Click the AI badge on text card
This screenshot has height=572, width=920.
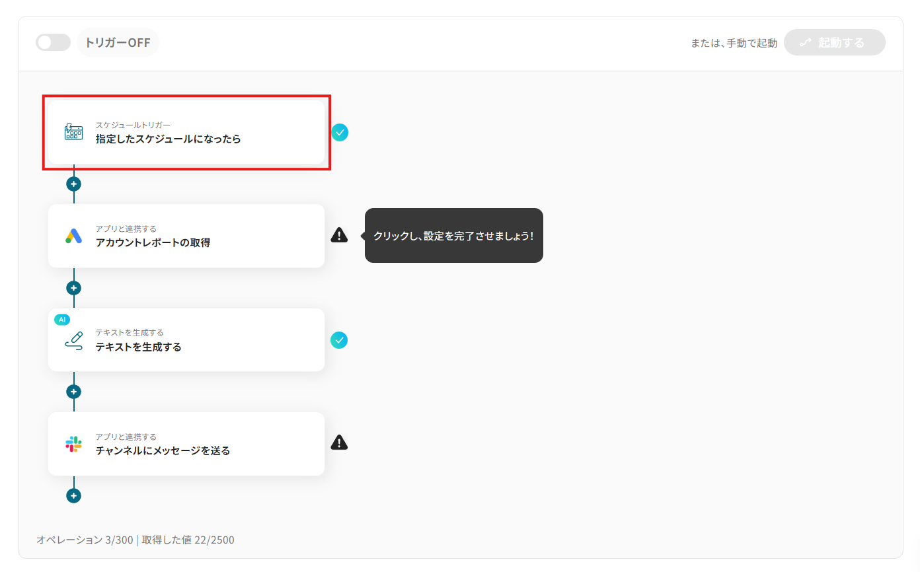[62, 320]
